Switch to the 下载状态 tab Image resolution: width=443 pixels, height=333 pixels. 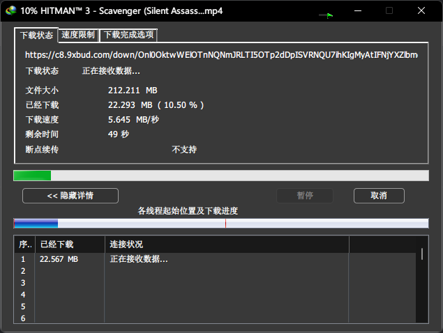click(36, 36)
